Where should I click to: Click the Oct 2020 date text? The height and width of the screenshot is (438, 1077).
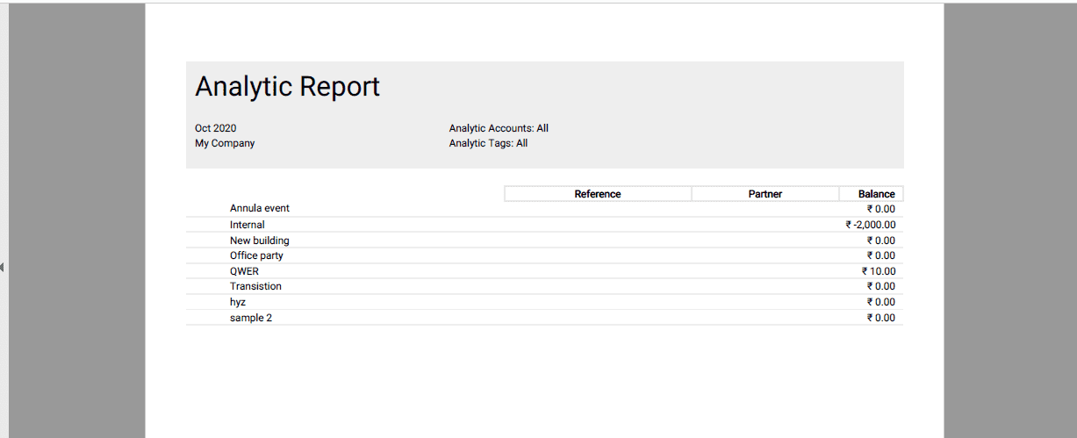coord(215,128)
